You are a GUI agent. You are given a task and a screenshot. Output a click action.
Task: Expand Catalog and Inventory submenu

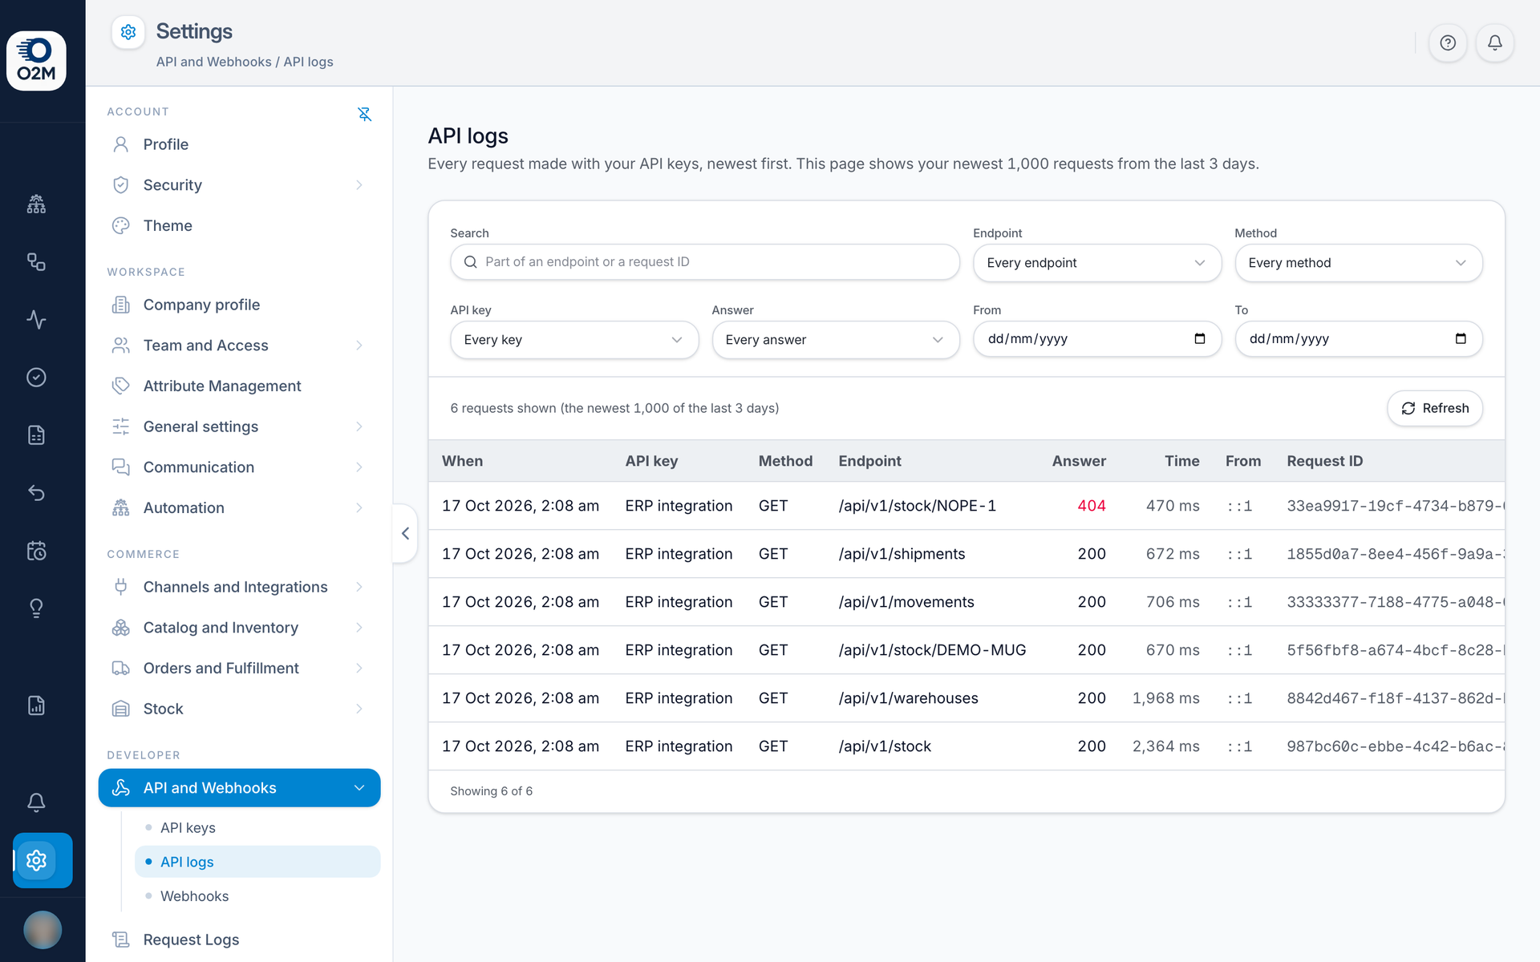click(x=359, y=628)
